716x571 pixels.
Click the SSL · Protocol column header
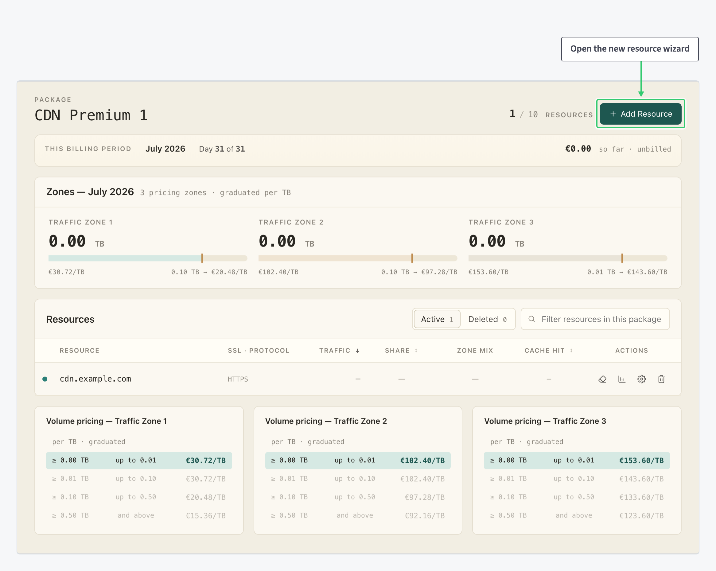259,351
